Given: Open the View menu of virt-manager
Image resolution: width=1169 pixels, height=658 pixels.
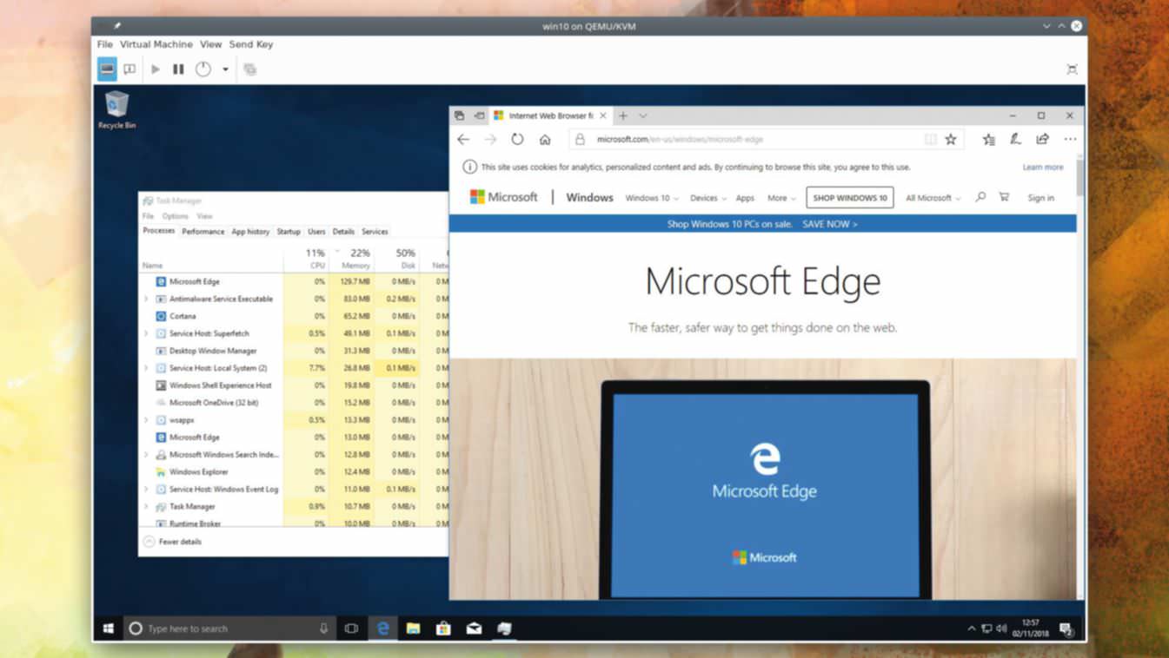Looking at the screenshot, I should tap(210, 44).
